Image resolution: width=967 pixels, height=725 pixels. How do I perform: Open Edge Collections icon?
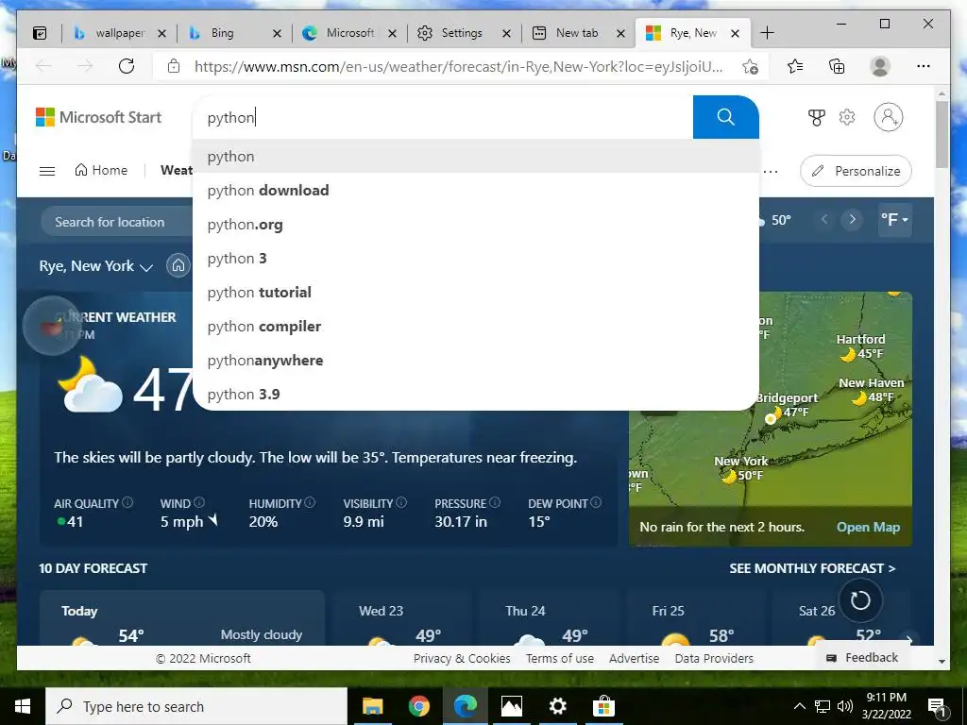coord(837,66)
